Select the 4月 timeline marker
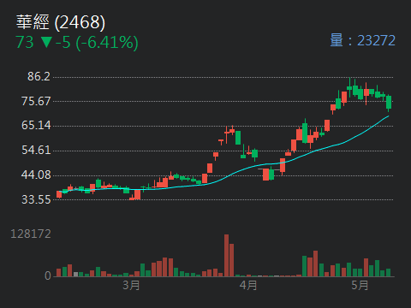 tap(248, 285)
